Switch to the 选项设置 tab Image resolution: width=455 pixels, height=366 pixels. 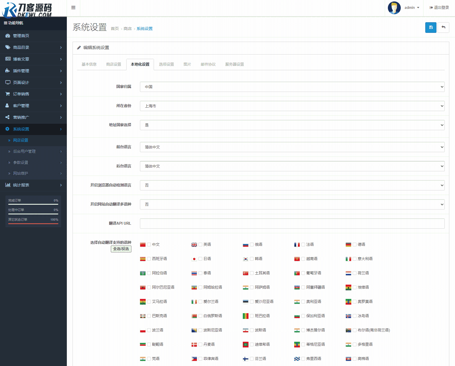tap(167, 65)
